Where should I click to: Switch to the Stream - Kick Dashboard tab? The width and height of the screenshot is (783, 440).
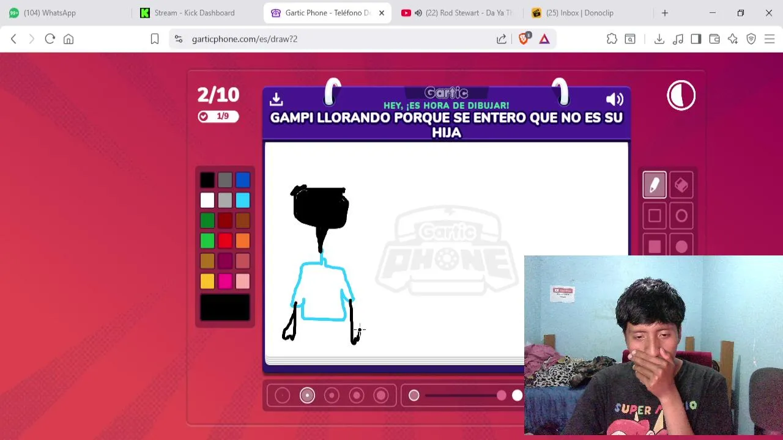[195, 13]
